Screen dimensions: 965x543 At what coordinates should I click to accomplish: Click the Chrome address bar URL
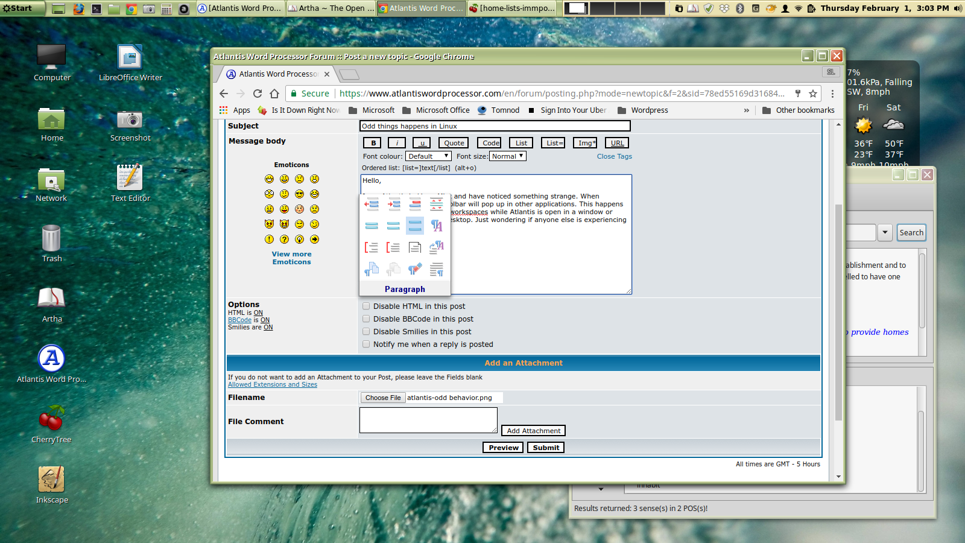click(561, 94)
